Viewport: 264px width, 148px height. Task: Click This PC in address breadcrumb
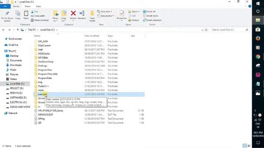pyautogui.click(x=32, y=30)
